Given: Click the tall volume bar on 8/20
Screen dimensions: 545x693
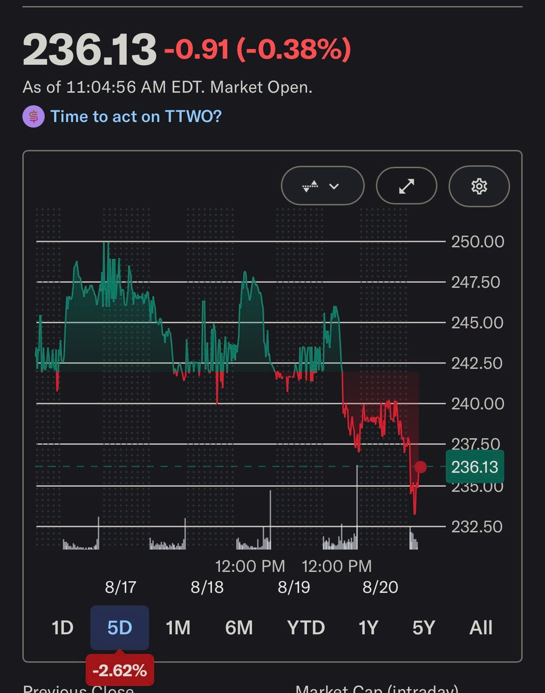Looking at the screenshot, I should pos(357,507).
